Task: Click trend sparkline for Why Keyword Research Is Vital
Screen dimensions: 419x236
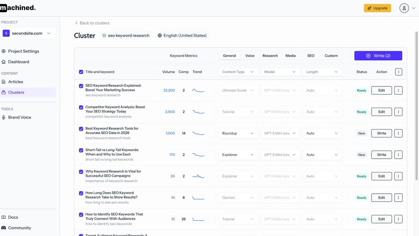Action: (198, 176)
